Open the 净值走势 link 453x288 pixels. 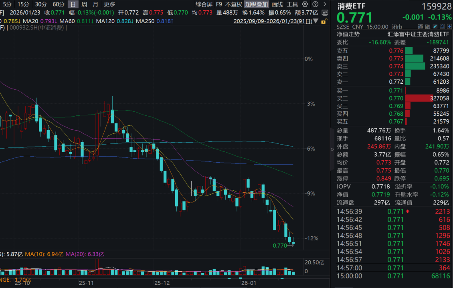[348, 34]
